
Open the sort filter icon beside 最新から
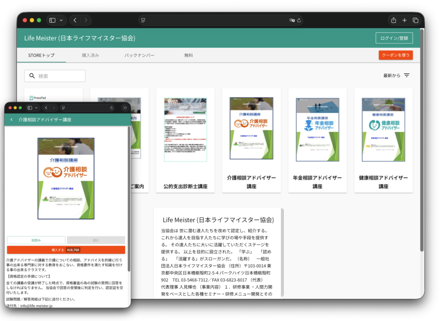pos(406,75)
